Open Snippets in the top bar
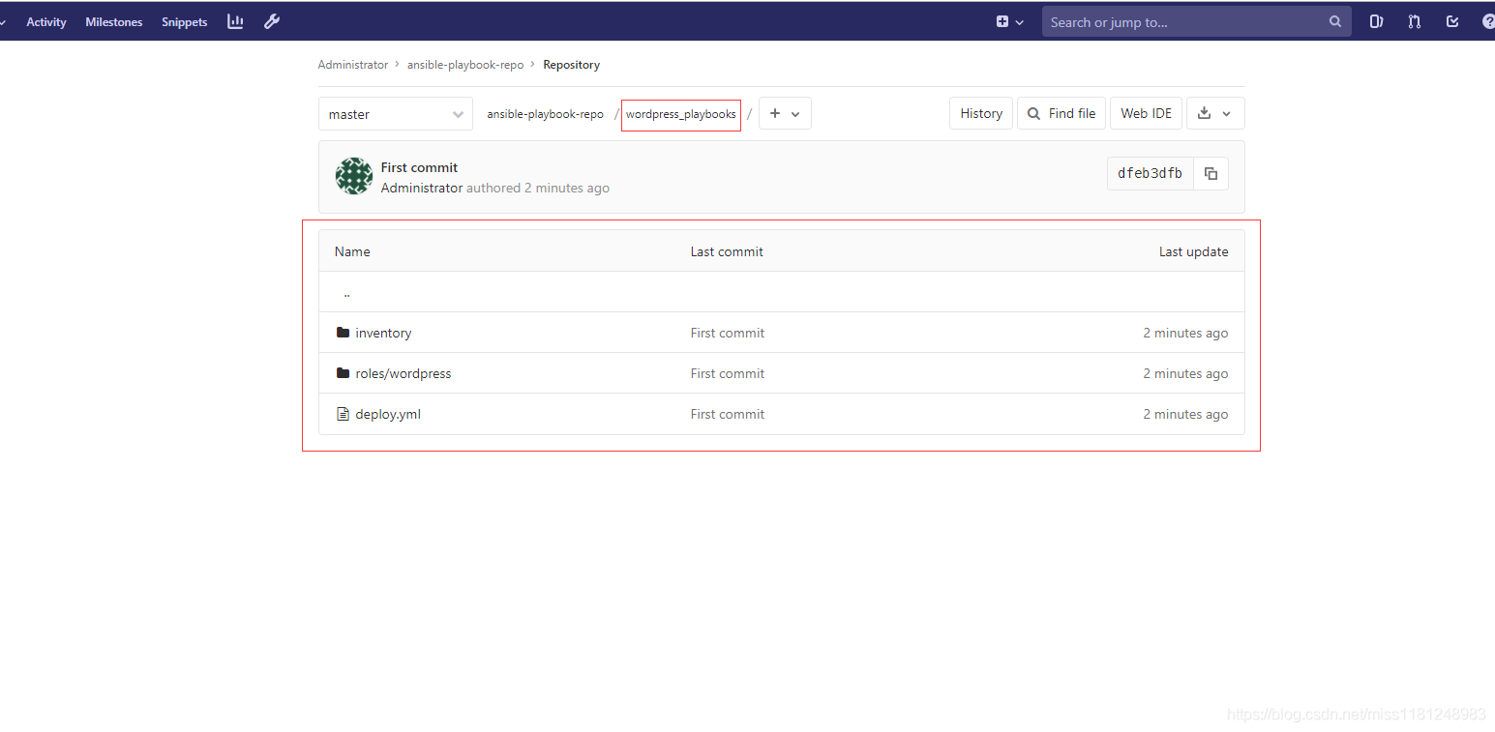 [x=184, y=22]
